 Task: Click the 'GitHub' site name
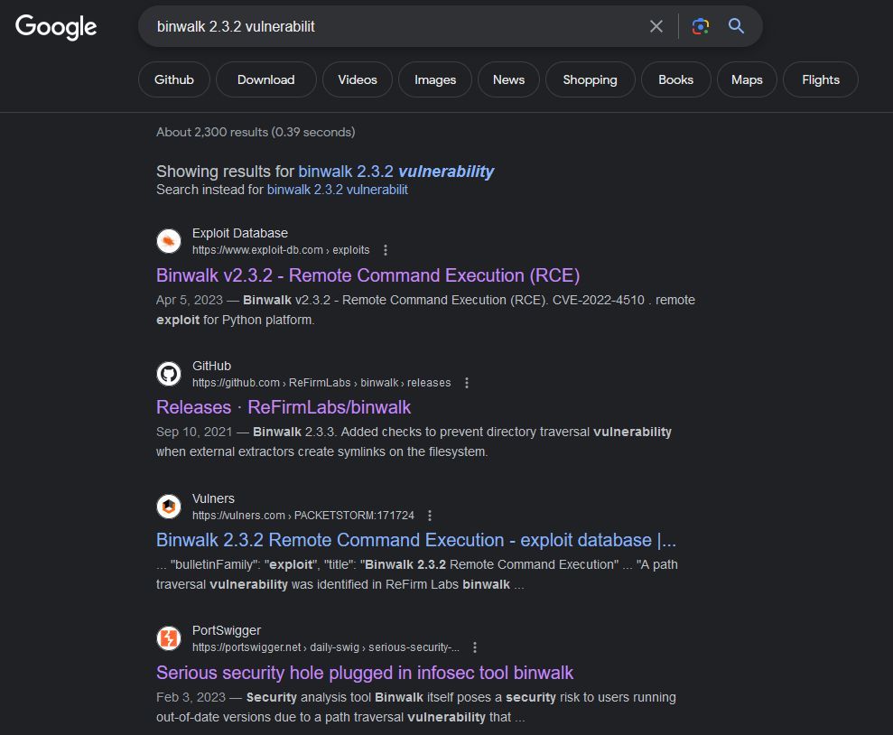click(211, 366)
